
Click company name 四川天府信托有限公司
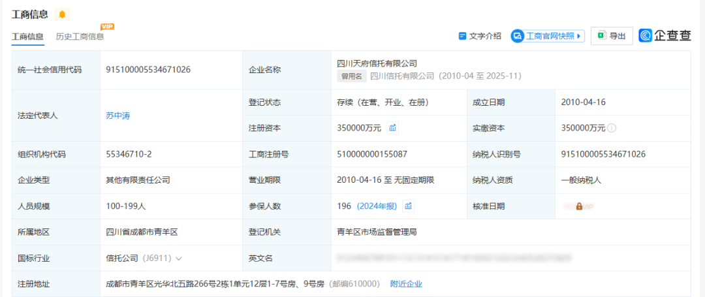coord(377,63)
